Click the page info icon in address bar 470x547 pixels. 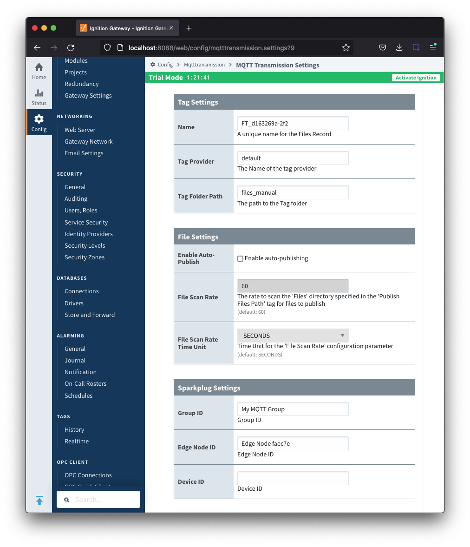pos(120,48)
